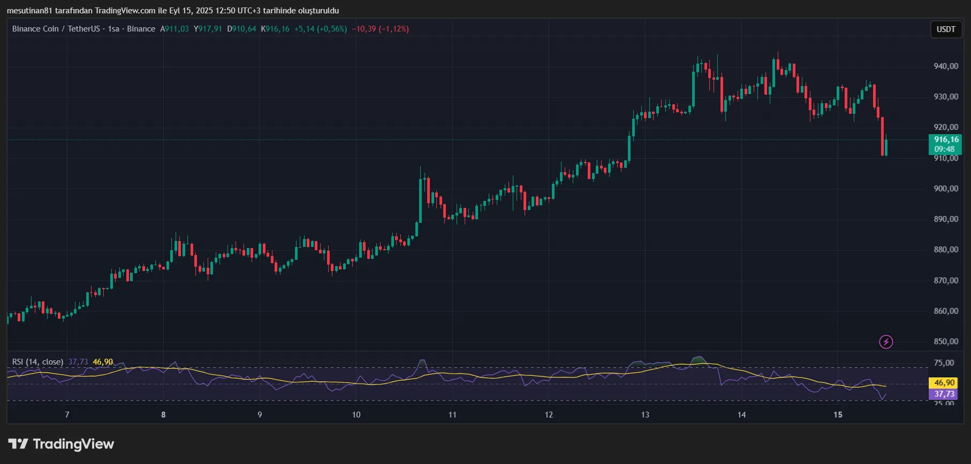Click date label 7 on time axis
The height and width of the screenshot is (464, 971).
[67, 415]
